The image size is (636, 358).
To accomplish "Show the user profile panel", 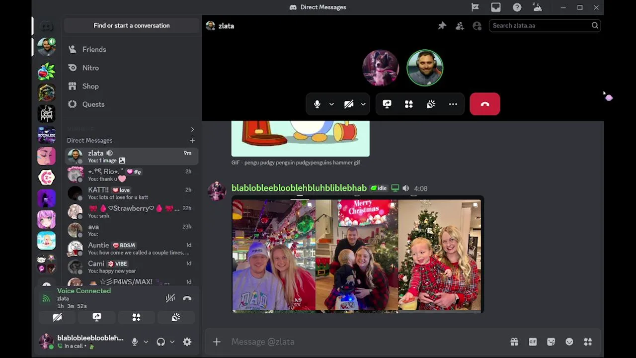I will point(477,26).
